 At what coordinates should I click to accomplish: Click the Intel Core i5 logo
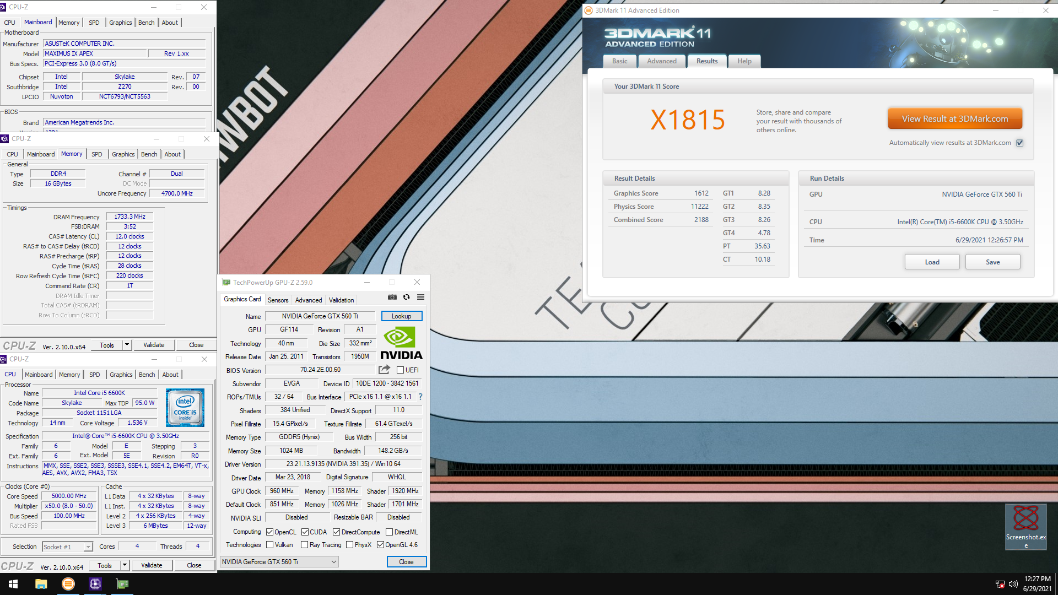click(x=185, y=408)
